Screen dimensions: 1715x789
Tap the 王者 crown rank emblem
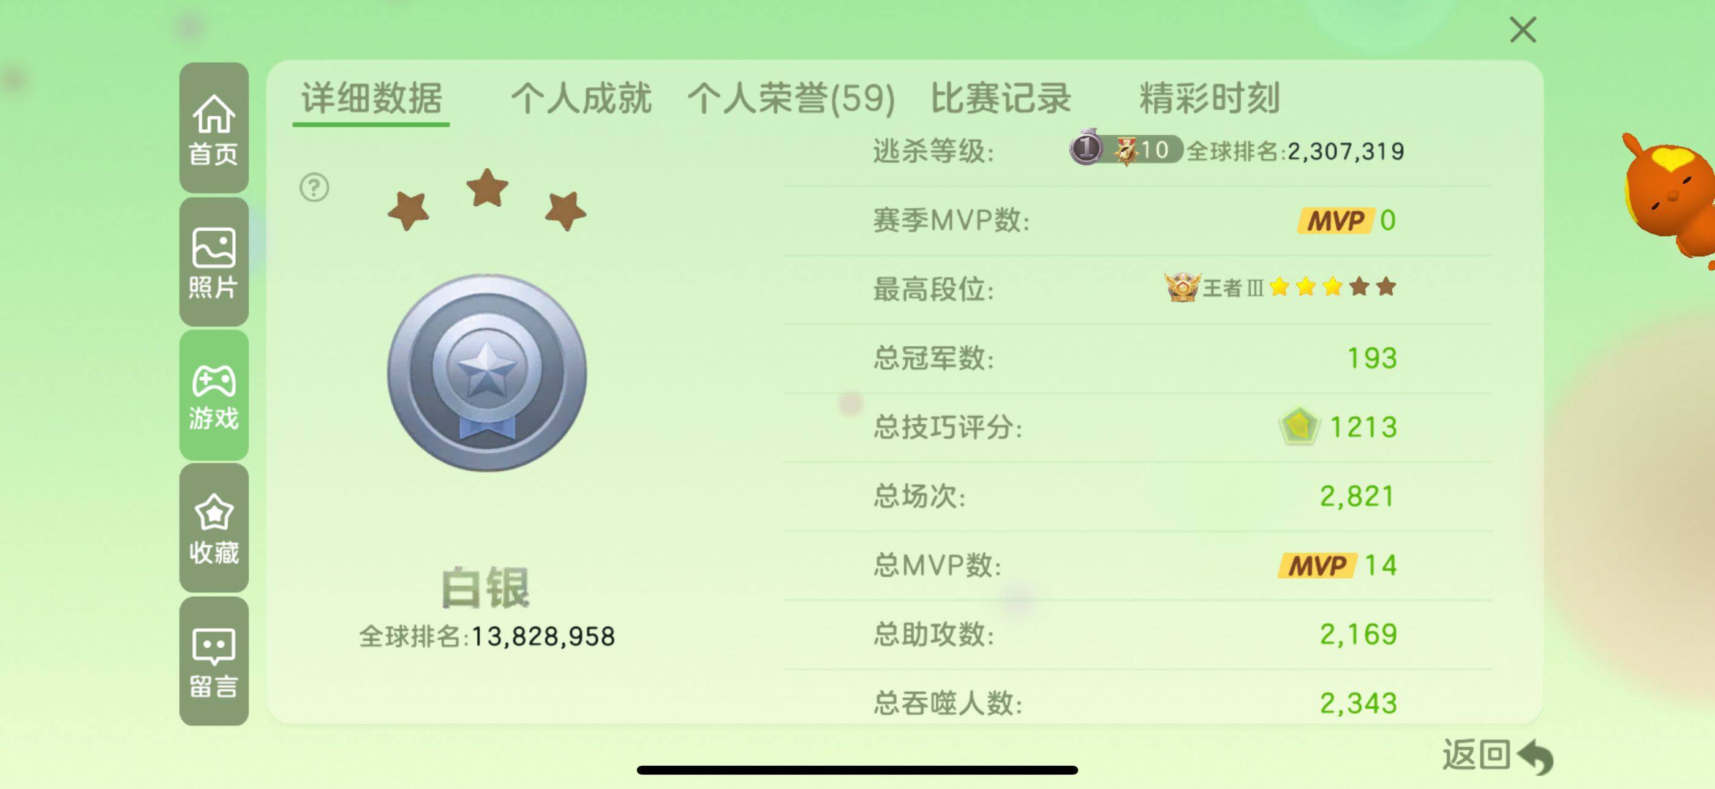coord(1182,288)
